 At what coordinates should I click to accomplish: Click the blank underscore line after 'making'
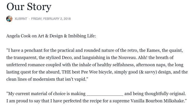click(x=105, y=94)
